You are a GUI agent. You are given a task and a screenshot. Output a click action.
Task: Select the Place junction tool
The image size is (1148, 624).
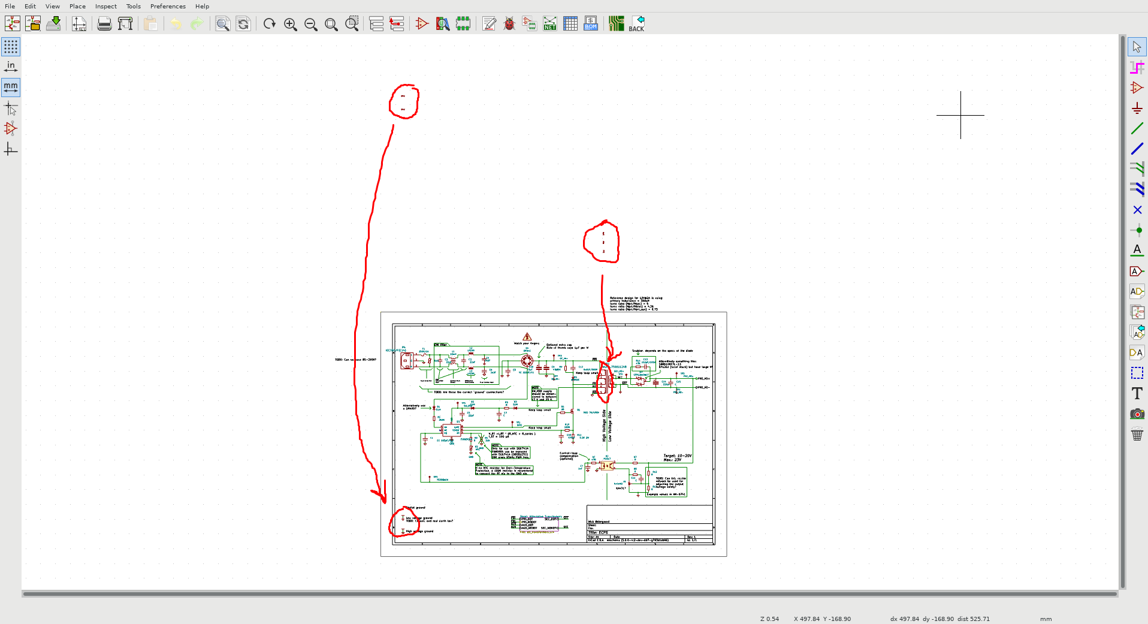click(1137, 230)
